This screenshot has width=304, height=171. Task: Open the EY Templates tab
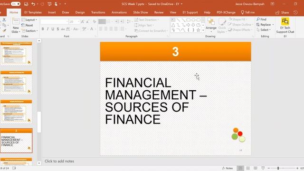[33, 12]
